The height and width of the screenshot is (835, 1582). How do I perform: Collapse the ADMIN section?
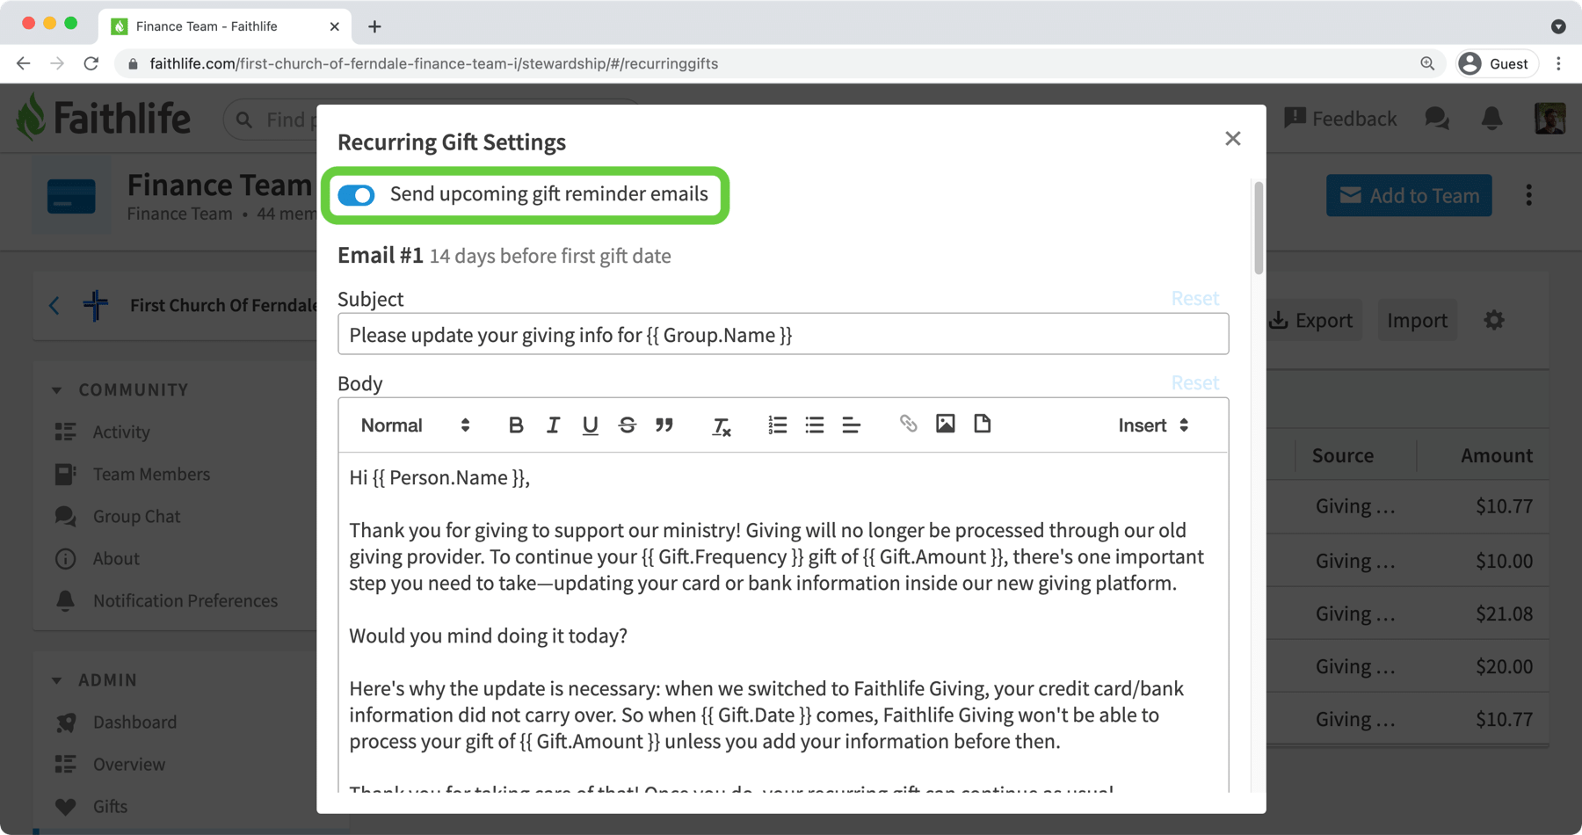pyautogui.click(x=57, y=680)
